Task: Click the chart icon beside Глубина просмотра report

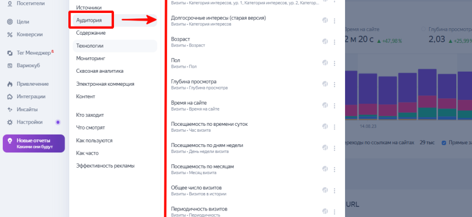Action: click(x=324, y=84)
